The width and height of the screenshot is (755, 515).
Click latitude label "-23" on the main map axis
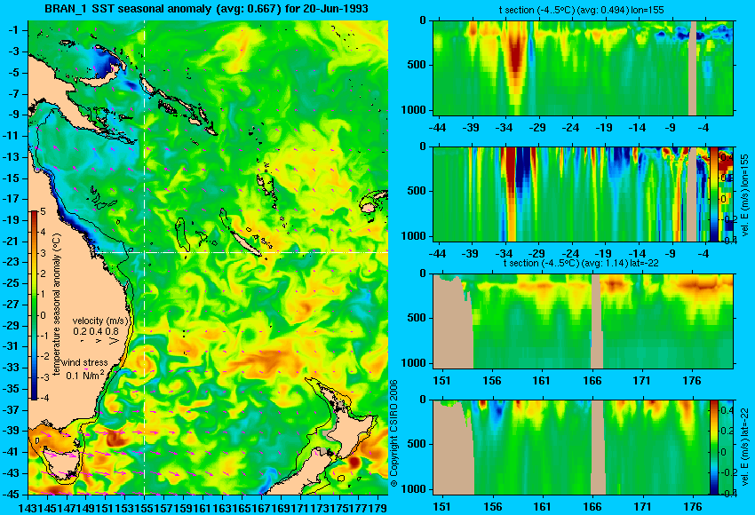pos(11,262)
